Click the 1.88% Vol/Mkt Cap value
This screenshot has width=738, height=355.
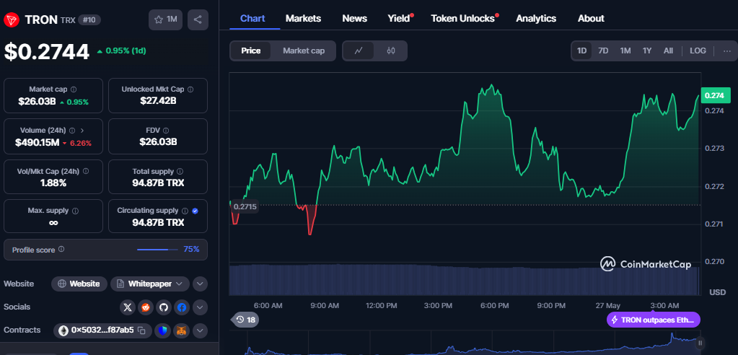pyautogui.click(x=53, y=183)
